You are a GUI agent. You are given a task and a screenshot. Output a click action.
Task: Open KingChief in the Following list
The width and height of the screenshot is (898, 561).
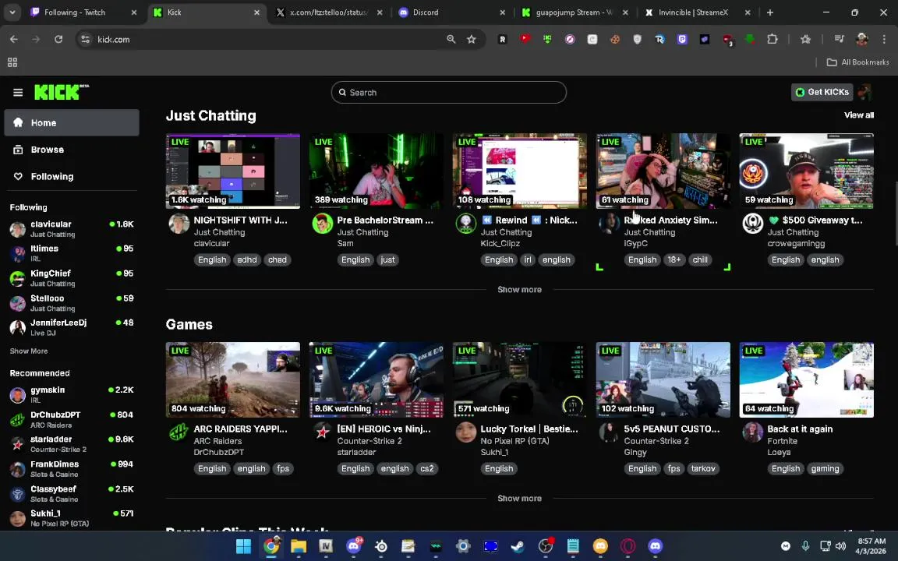point(72,278)
